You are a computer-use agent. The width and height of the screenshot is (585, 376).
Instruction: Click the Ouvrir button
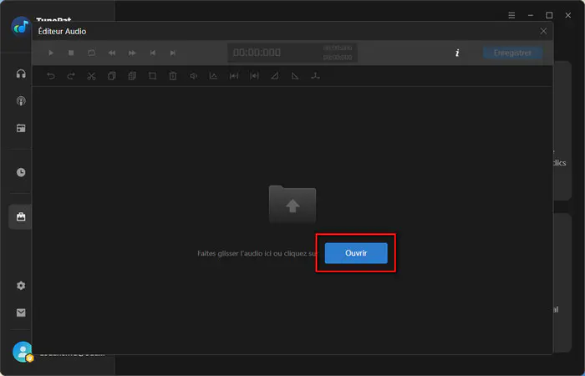click(x=356, y=253)
